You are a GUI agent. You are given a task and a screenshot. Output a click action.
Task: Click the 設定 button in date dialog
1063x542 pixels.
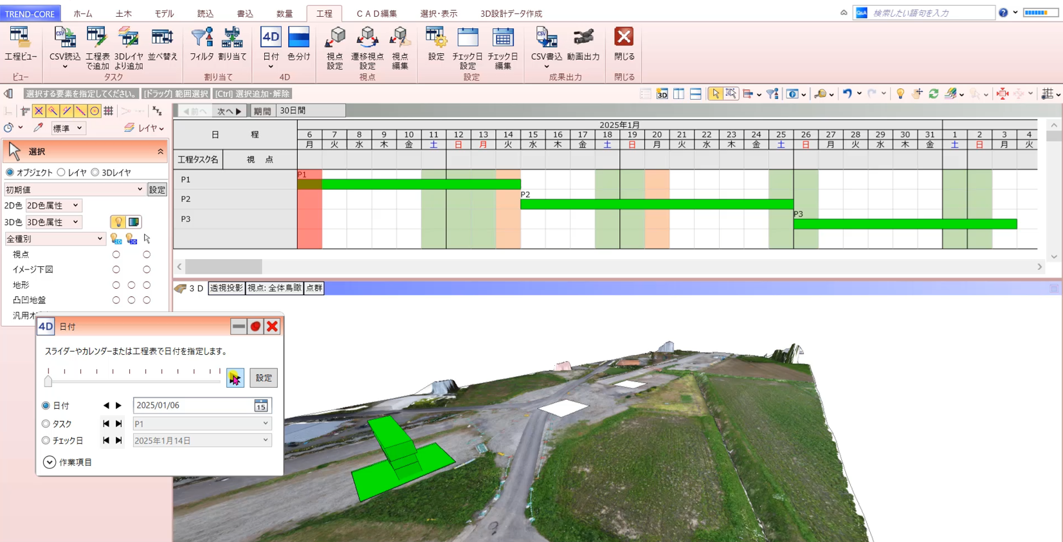264,378
